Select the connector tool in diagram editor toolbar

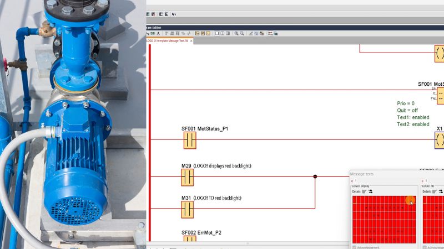(148, 34)
